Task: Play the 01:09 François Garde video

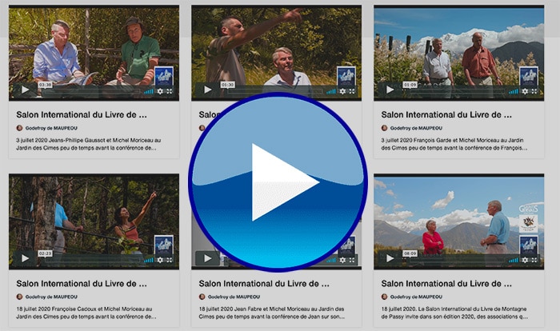Action: [390, 90]
